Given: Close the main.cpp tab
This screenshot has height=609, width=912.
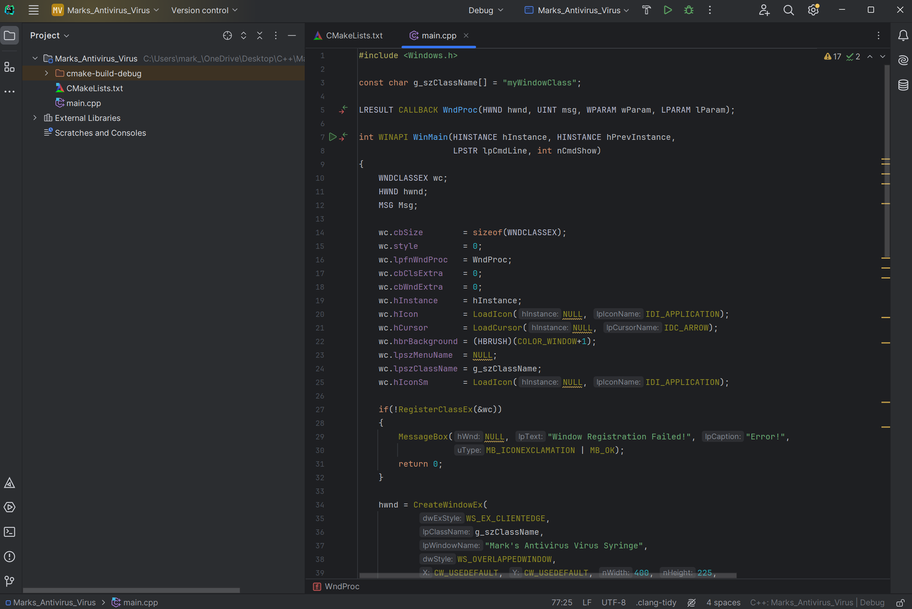Looking at the screenshot, I should click(x=466, y=35).
